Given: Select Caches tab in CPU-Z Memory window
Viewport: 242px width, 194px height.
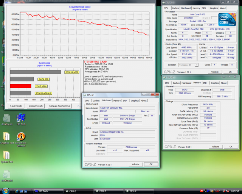Looking at the screenshot, I should pyautogui.click(x=176, y=83).
